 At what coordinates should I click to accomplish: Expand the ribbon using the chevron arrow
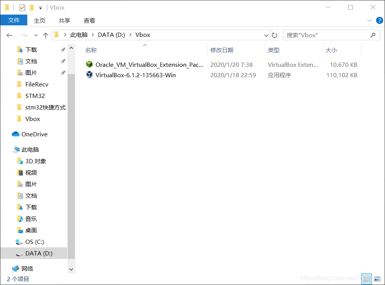tap(369, 20)
